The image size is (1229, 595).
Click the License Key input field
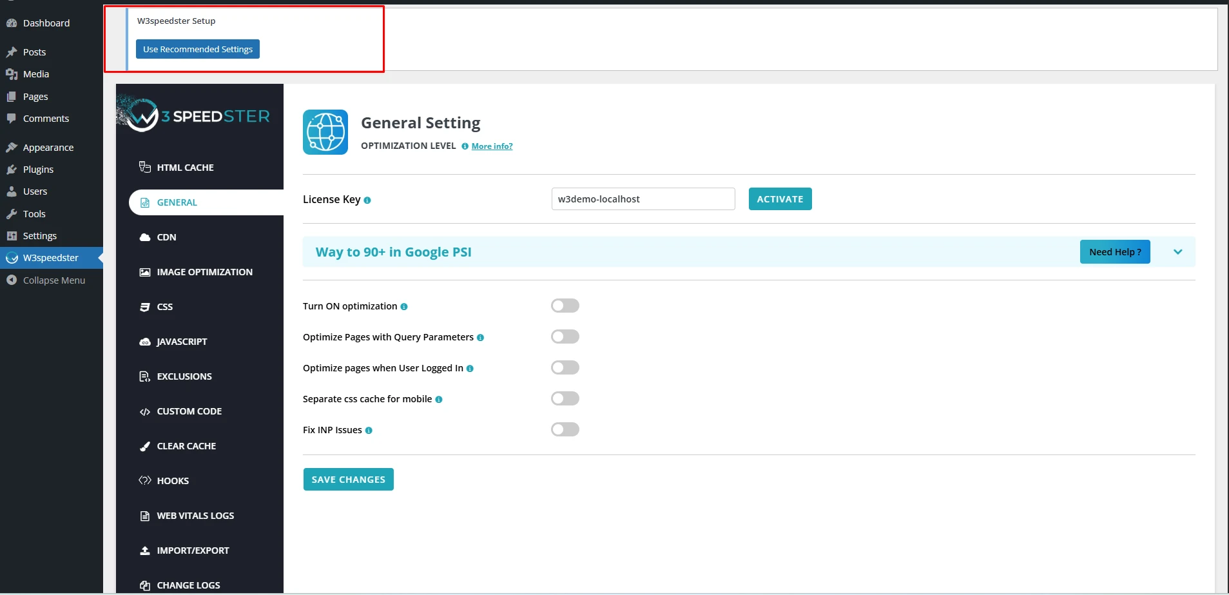pyautogui.click(x=643, y=199)
